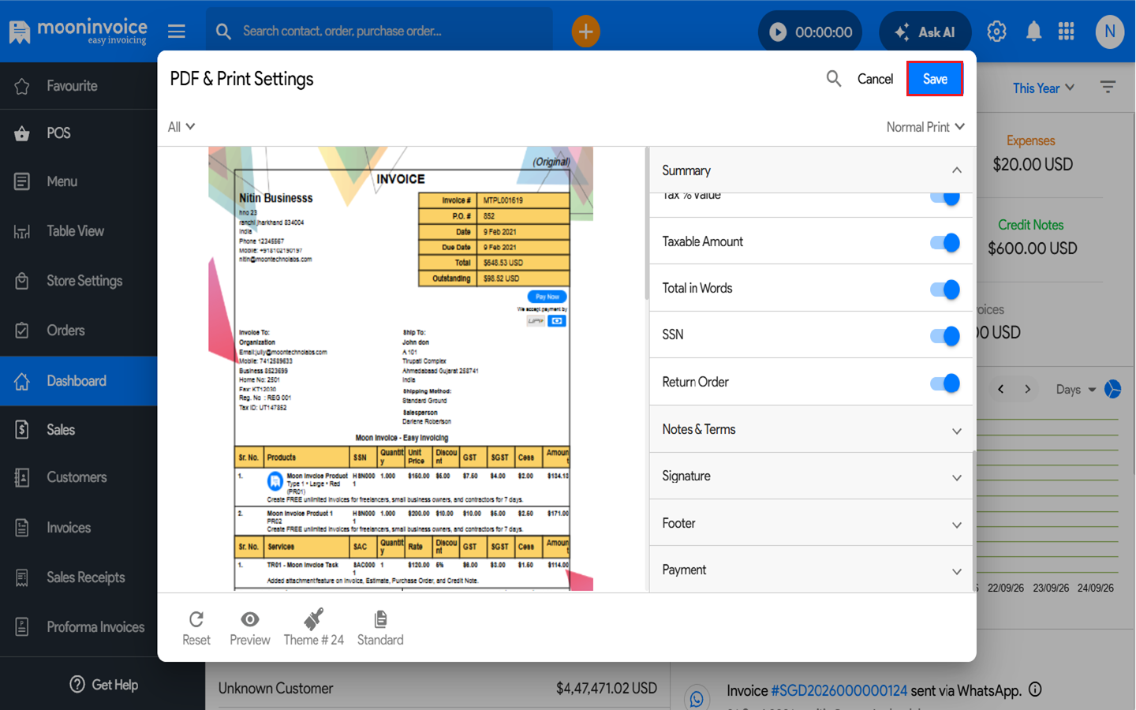Open the All filter dropdown
This screenshot has width=1136, height=710.
click(181, 127)
